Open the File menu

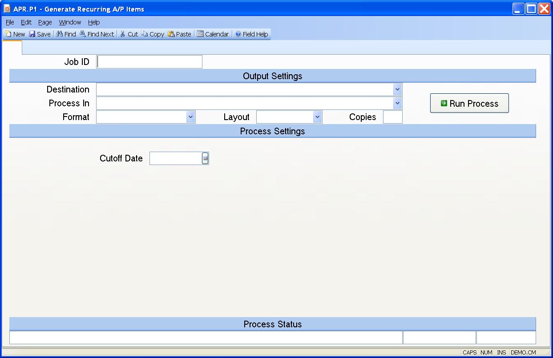click(x=10, y=22)
